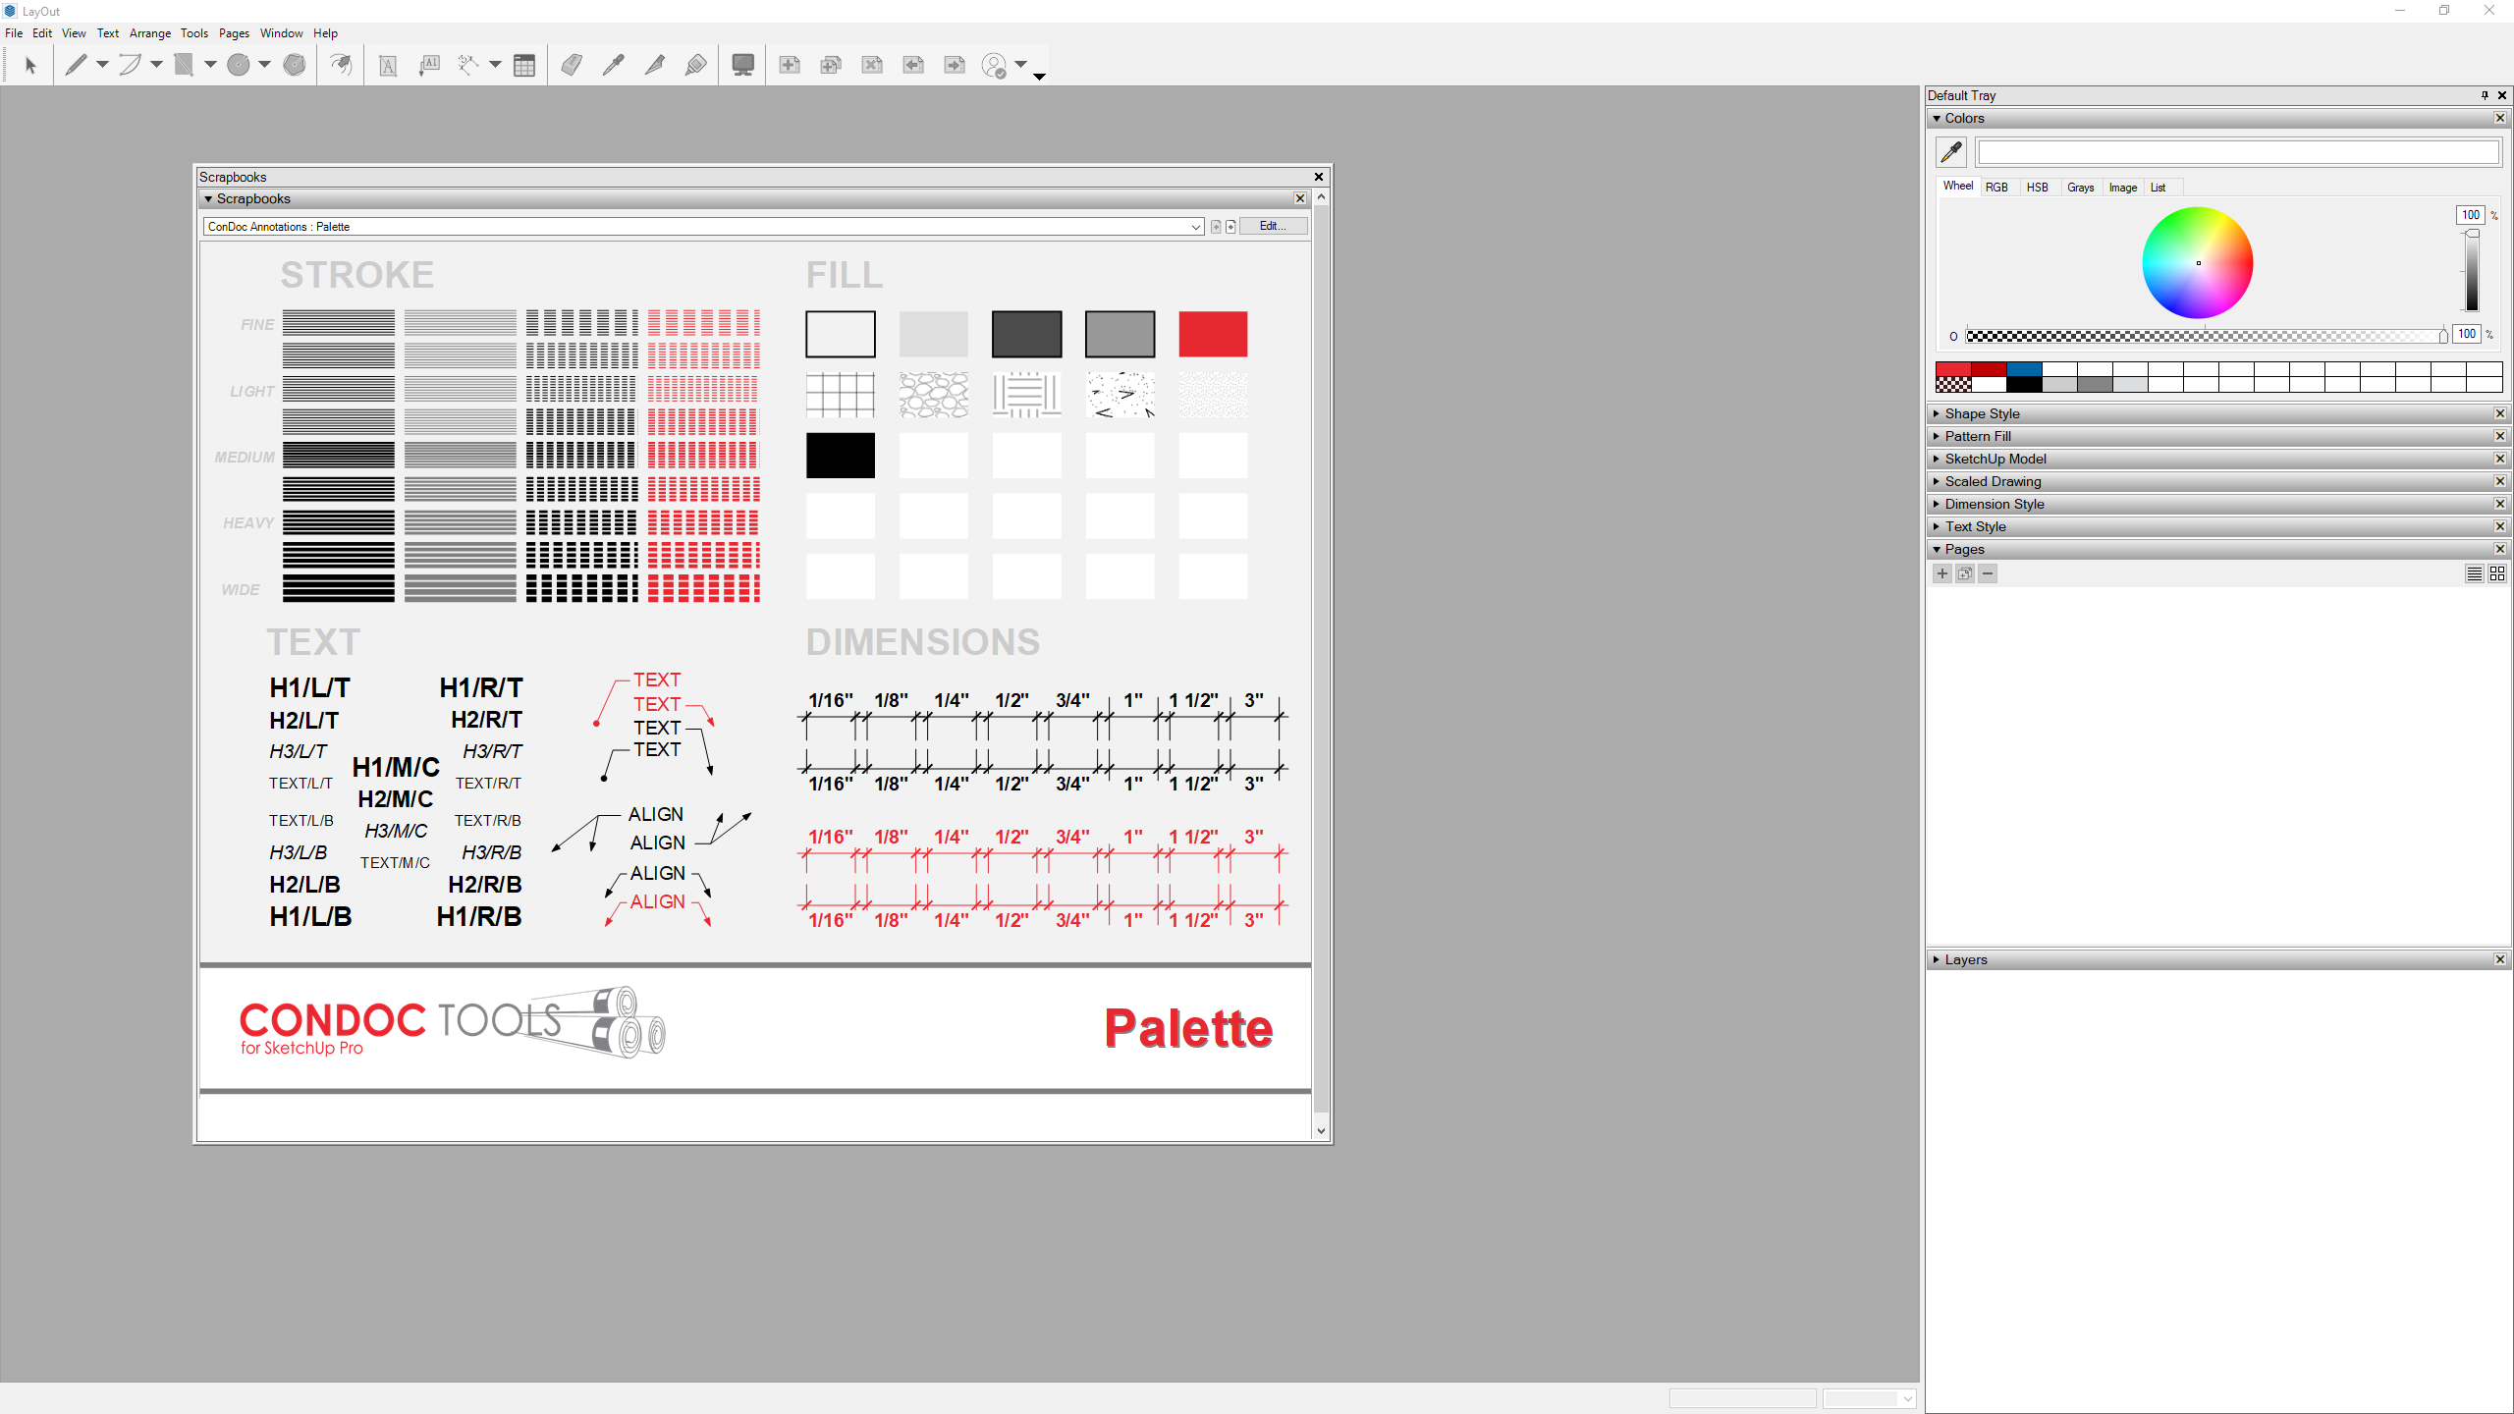Pick the Eraser tool in toolbar
This screenshot has height=1414, width=2514.
572,66
